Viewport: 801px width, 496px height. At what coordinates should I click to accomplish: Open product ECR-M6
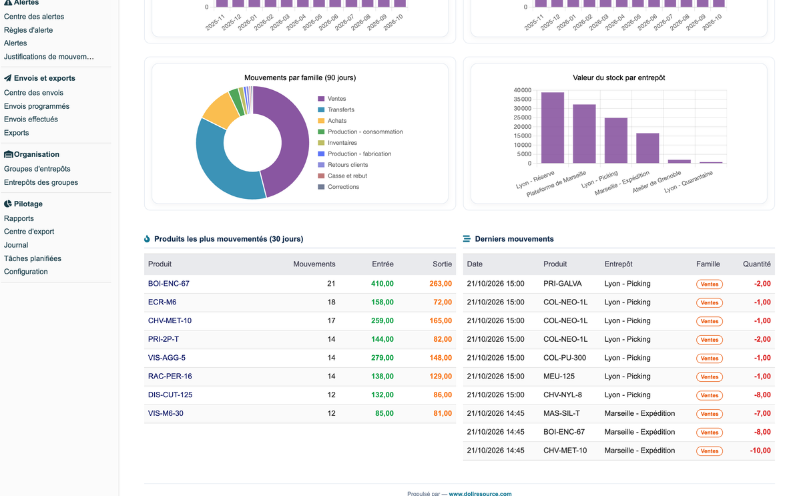162,302
